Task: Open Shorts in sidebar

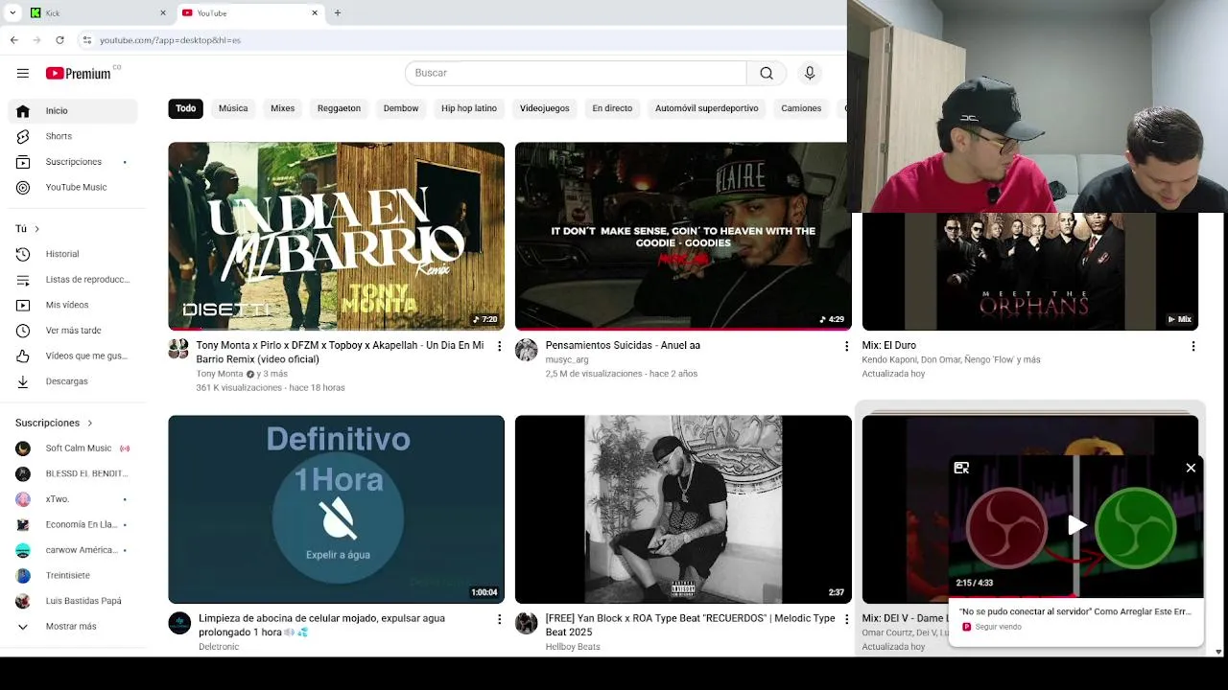Action: [x=73, y=136]
